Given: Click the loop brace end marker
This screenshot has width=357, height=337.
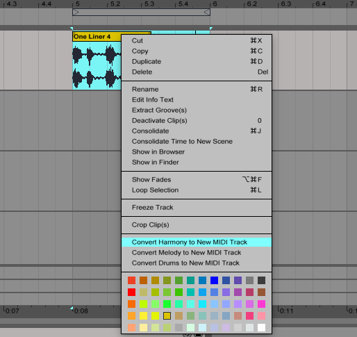Looking at the screenshot, I should 206,12.
